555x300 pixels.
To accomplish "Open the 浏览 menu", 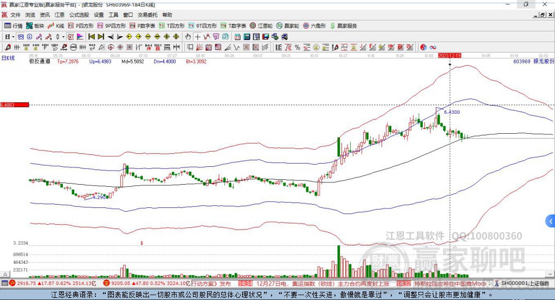I will click(30, 15).
